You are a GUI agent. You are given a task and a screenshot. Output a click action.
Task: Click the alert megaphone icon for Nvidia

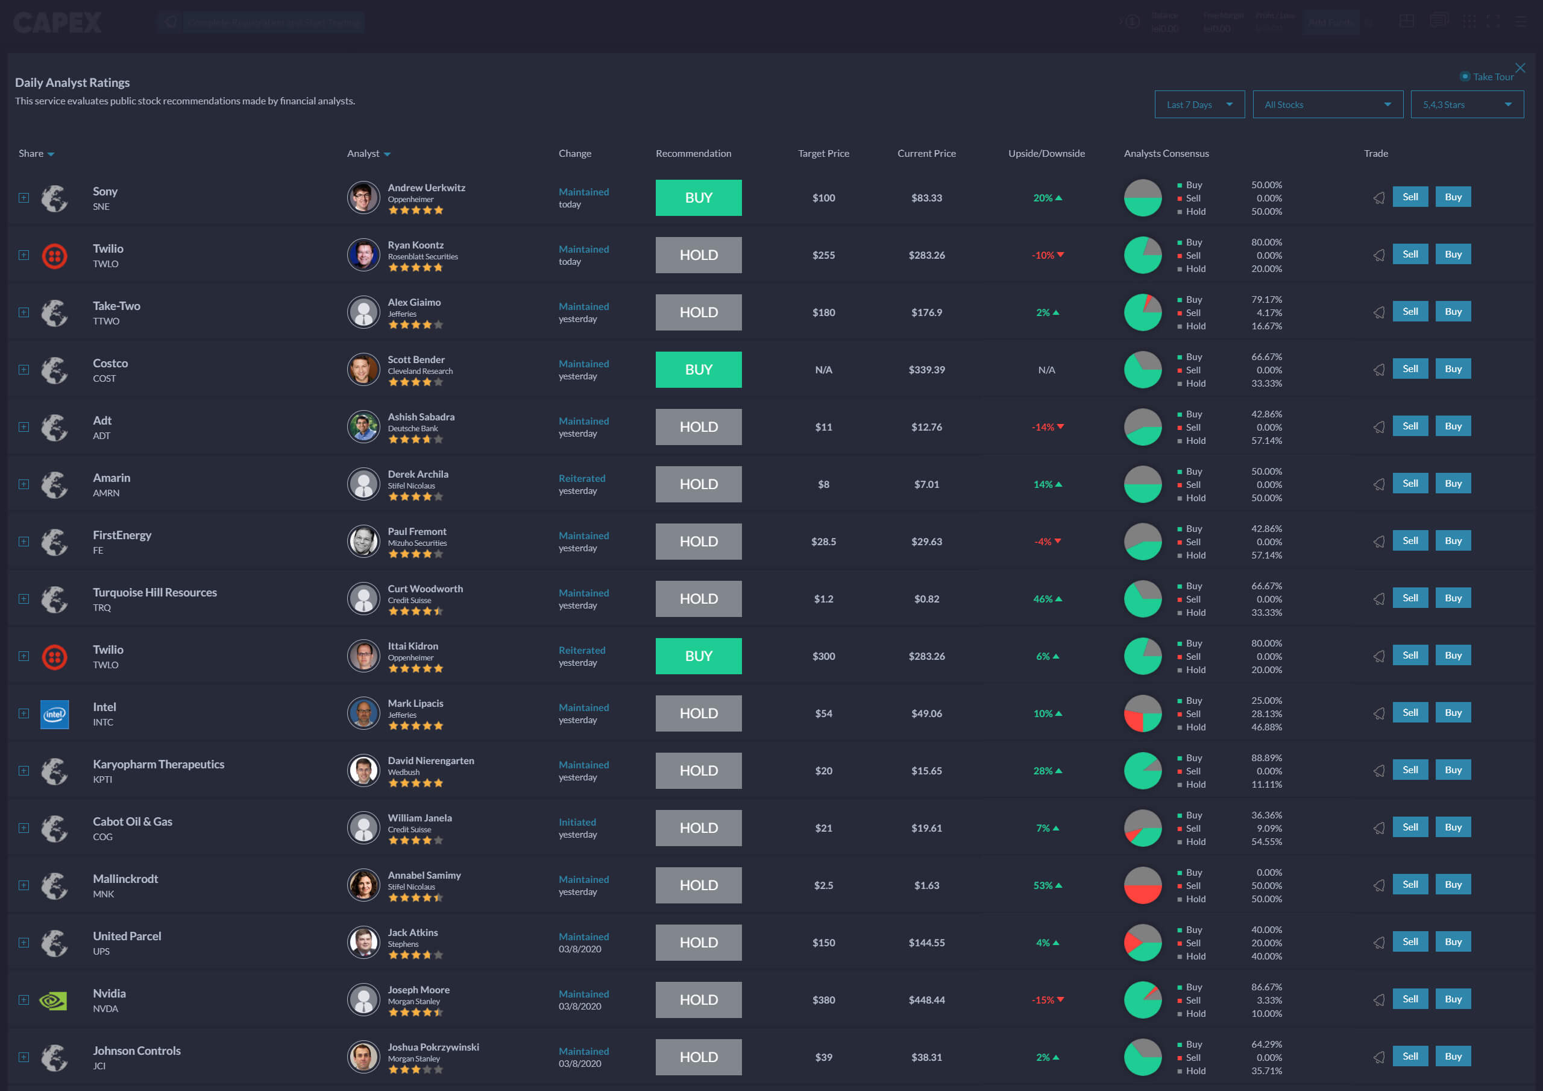coord(1378,1000)
